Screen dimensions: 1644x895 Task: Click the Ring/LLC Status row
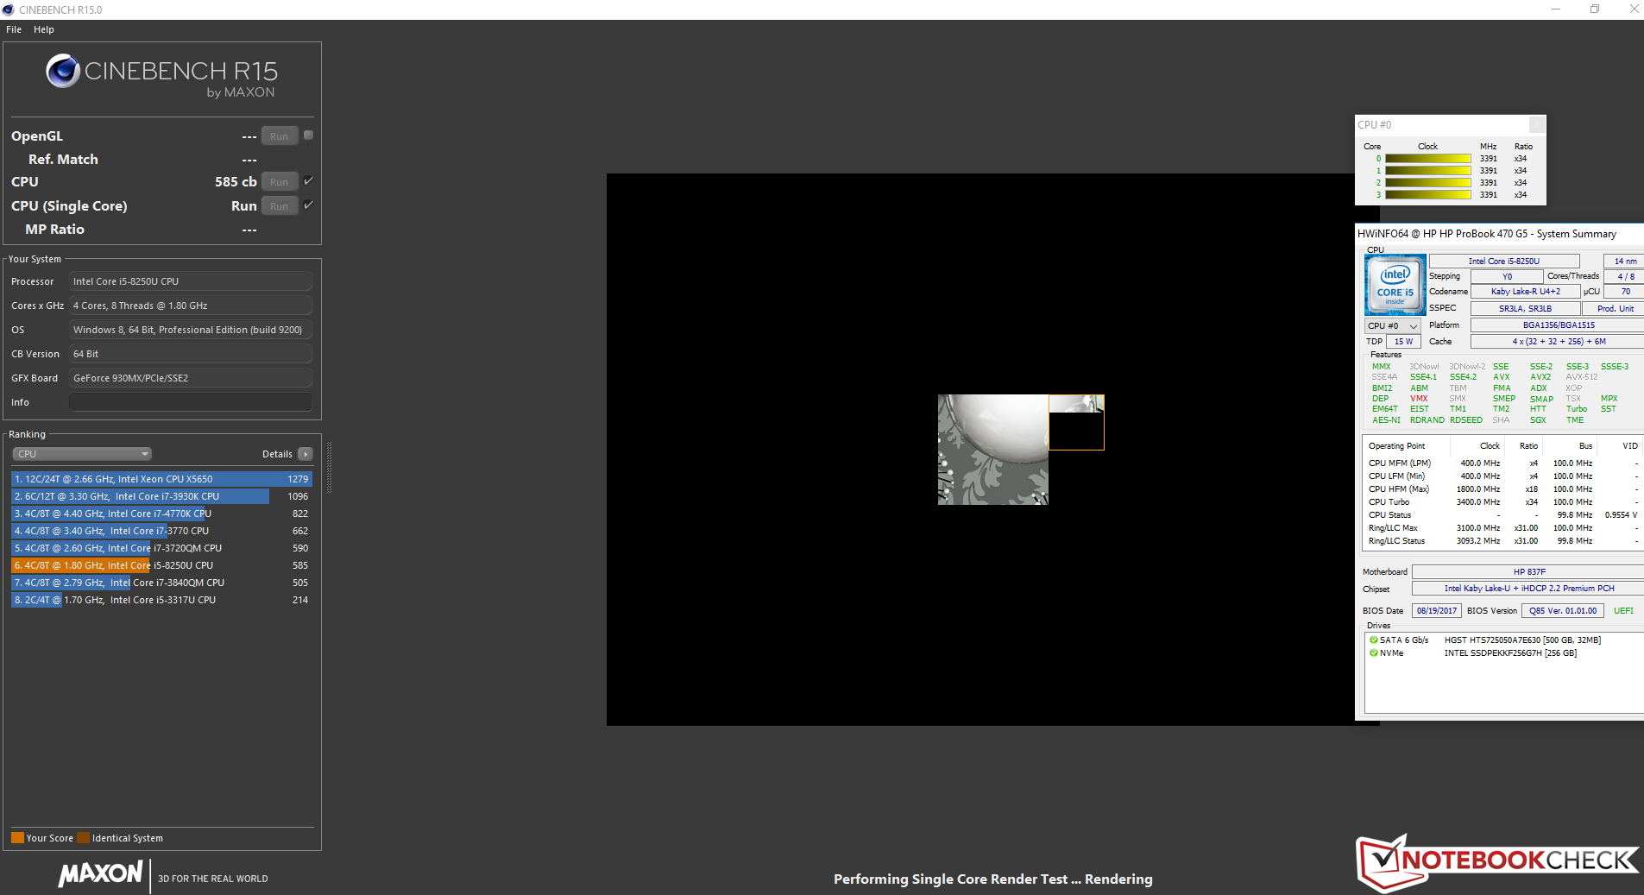(x=1502, y=541)
